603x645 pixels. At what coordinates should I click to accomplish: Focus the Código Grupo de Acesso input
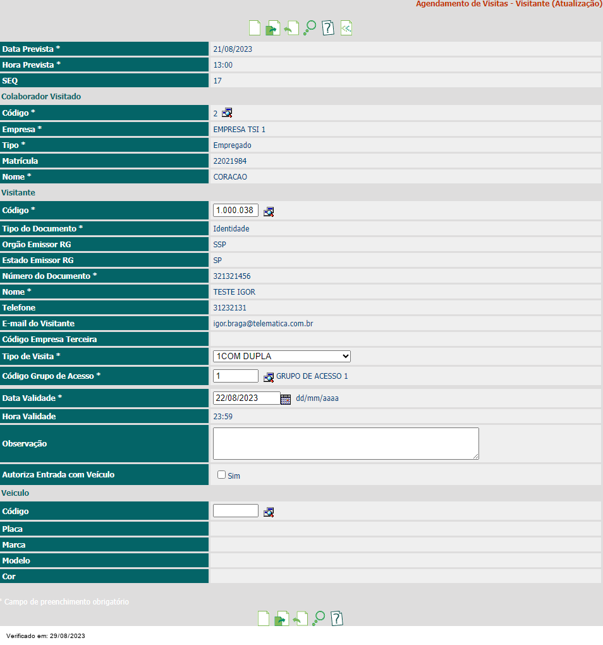click(x=236, y=376)
